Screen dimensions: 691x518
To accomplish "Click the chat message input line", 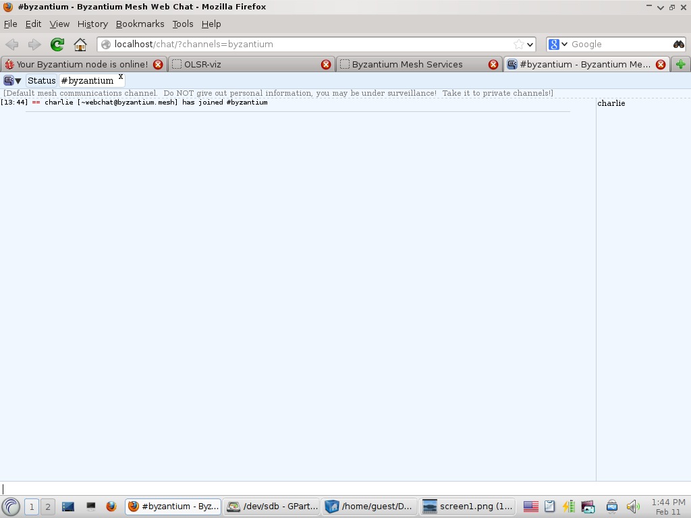I will click(345, 489).
